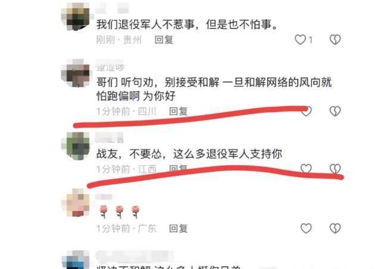The image size is (381, 269).
Task: Select comment text 我们退役军人不惹事
Action: (145, 24)
